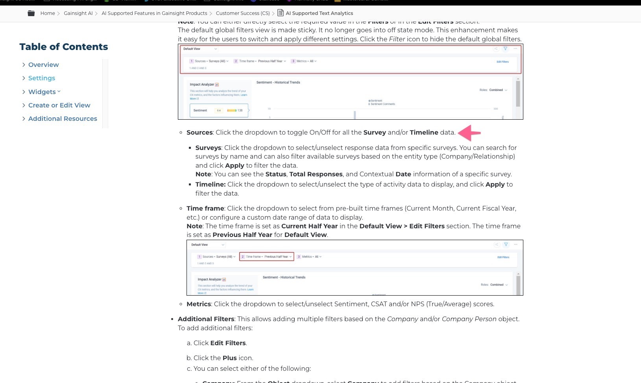Jump to the Widgets section
Screen dimensions: 641x383
[x=42, y=92]
